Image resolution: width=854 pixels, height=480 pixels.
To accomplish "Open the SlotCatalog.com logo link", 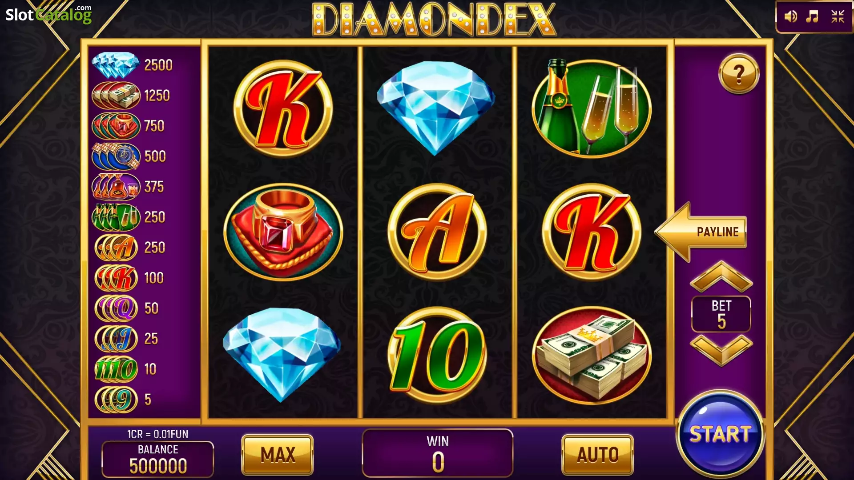I will (x=48, y=14).
